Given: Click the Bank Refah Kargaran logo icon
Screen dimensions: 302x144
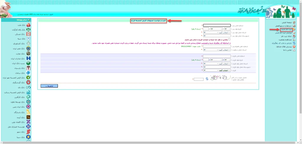Looking at the screenshot, I should click(x=28, y=30).
